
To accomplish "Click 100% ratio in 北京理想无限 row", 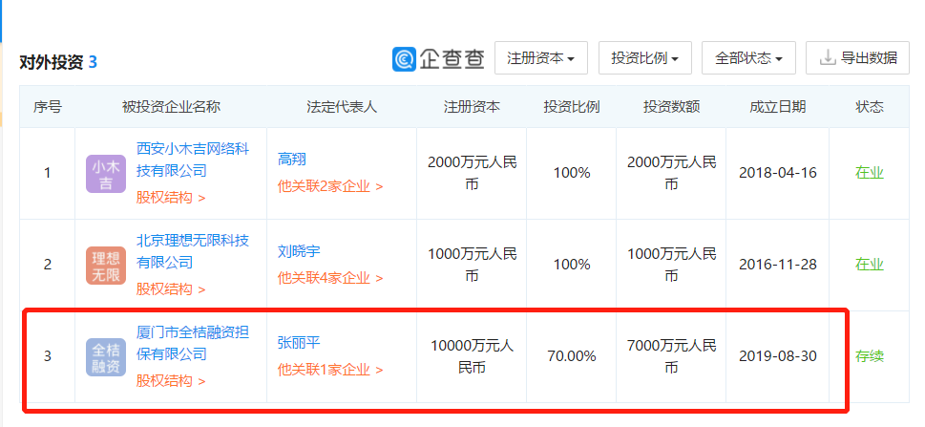I will [572, 265].
